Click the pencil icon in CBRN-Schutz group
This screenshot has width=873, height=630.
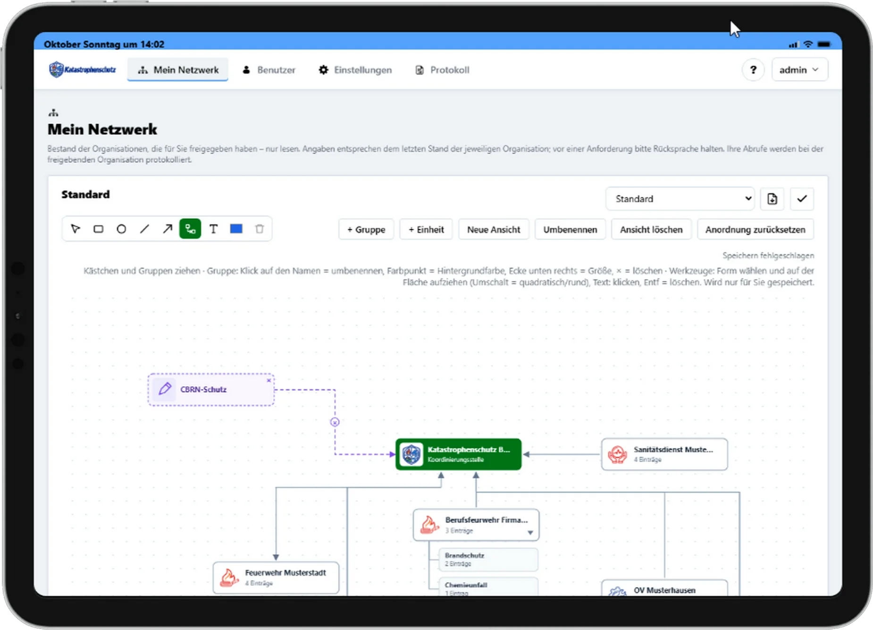165,389
